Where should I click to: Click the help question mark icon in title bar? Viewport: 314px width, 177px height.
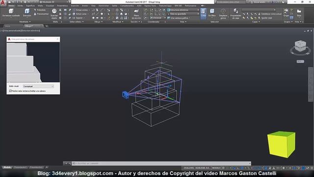(283, 2)
